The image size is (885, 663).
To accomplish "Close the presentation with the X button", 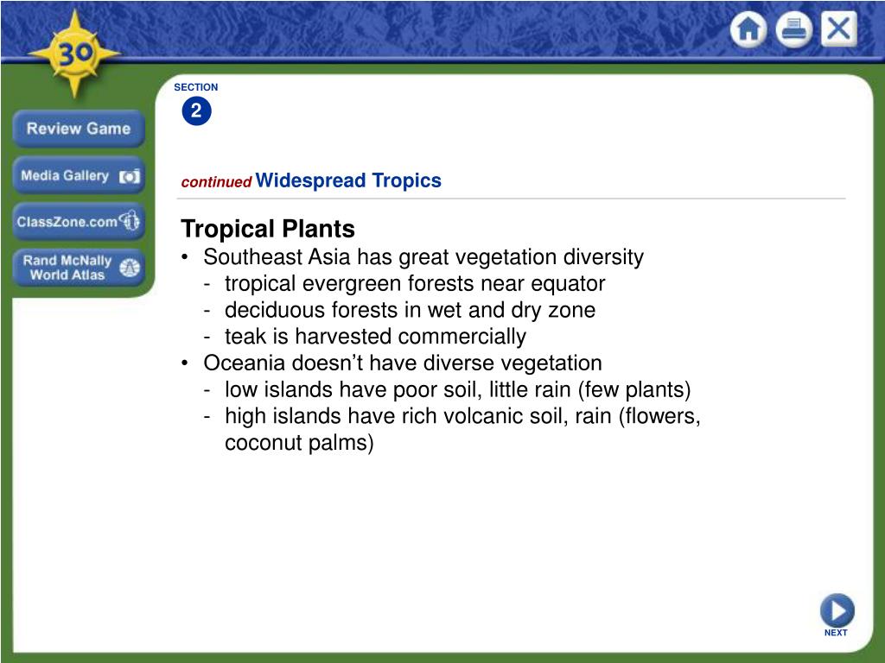I will (838, 28).
